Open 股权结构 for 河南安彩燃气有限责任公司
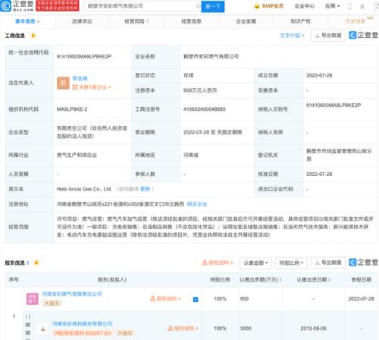379x340 pixels. coord(165,299)
